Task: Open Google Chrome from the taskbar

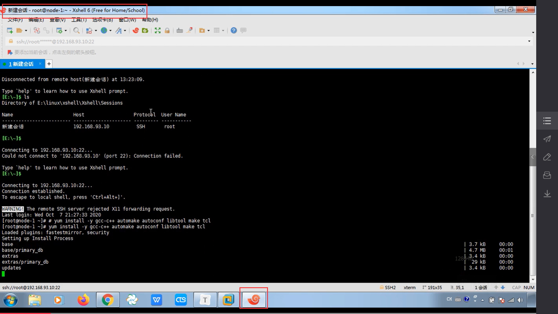Action: click(108, 300)
